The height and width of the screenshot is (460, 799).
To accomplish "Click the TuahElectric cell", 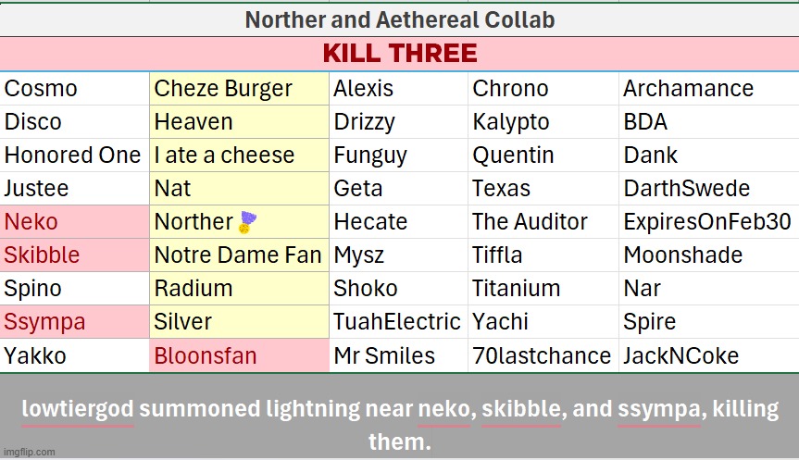I will (x=396, y=322).
